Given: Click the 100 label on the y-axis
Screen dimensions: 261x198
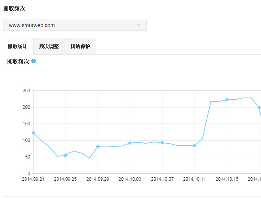Looking at the screenshot, I should tap(26, 140).
